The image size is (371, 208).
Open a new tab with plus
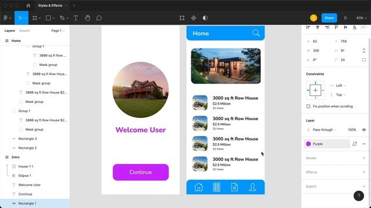(x=74, y=5)
